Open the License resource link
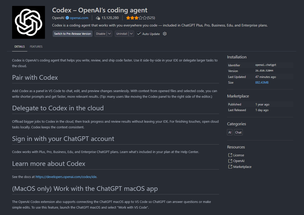This screenshot has height=215, width=304. 238,155
